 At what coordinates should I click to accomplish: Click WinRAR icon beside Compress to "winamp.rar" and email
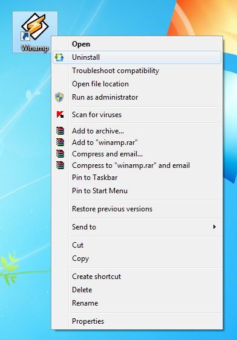(60, 165)
